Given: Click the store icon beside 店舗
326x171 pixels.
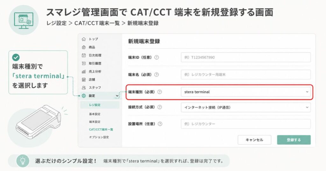Looking at the screenshot, I should coord(84,79).
